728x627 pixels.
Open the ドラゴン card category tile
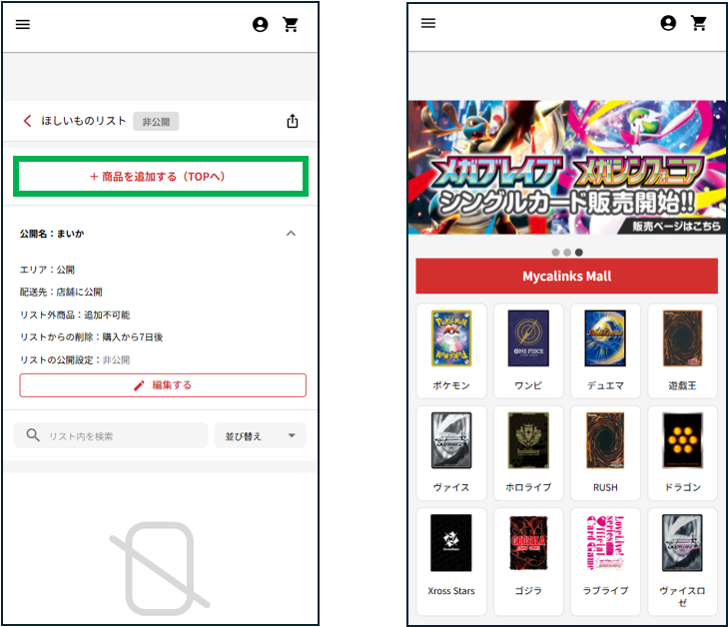tap(682, 449)
